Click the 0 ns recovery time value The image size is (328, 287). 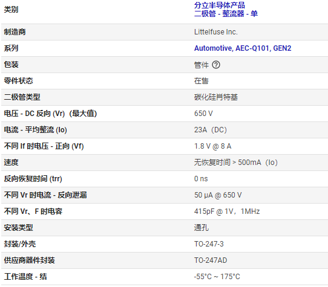pyautogui.click(x=201, y=179)
